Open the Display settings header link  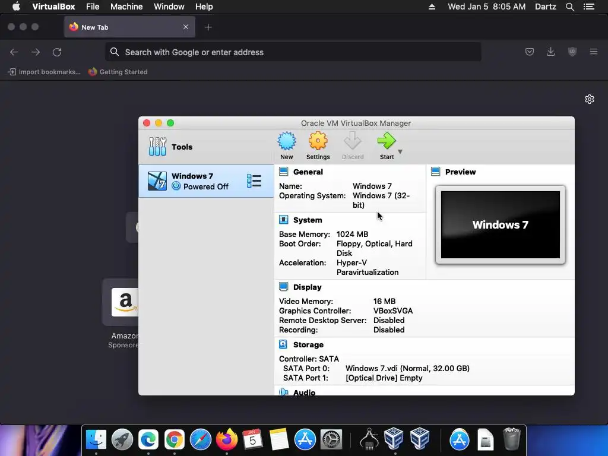307,287
